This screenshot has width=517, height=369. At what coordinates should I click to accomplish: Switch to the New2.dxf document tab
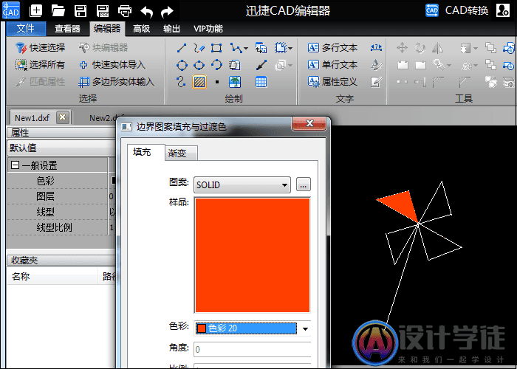pyautogui.click(x=103, y=118)
